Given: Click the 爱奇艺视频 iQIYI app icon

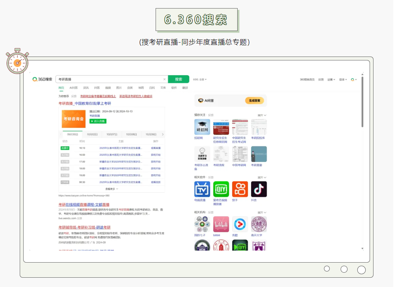Looking at the screenshot, I should [x=221, y=189].
